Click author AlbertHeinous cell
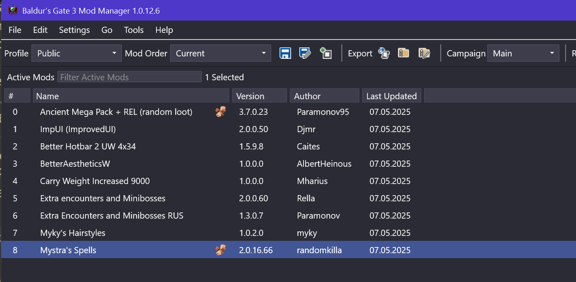 coord(324,163)
